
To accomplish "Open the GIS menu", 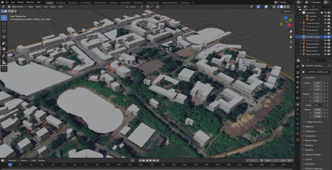I will pos(60,7).
